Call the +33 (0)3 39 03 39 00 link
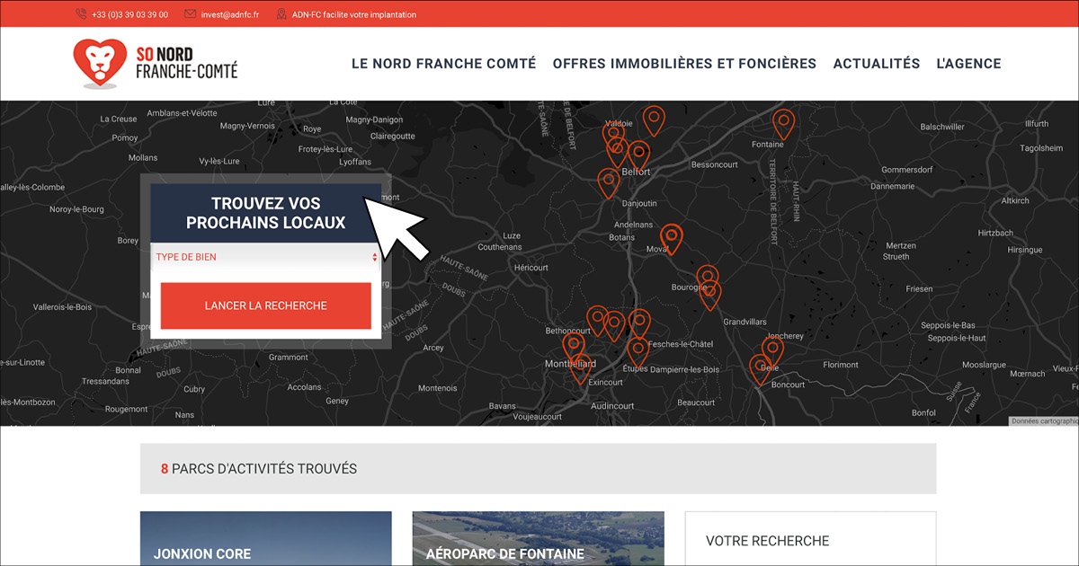 click(129, 14)
